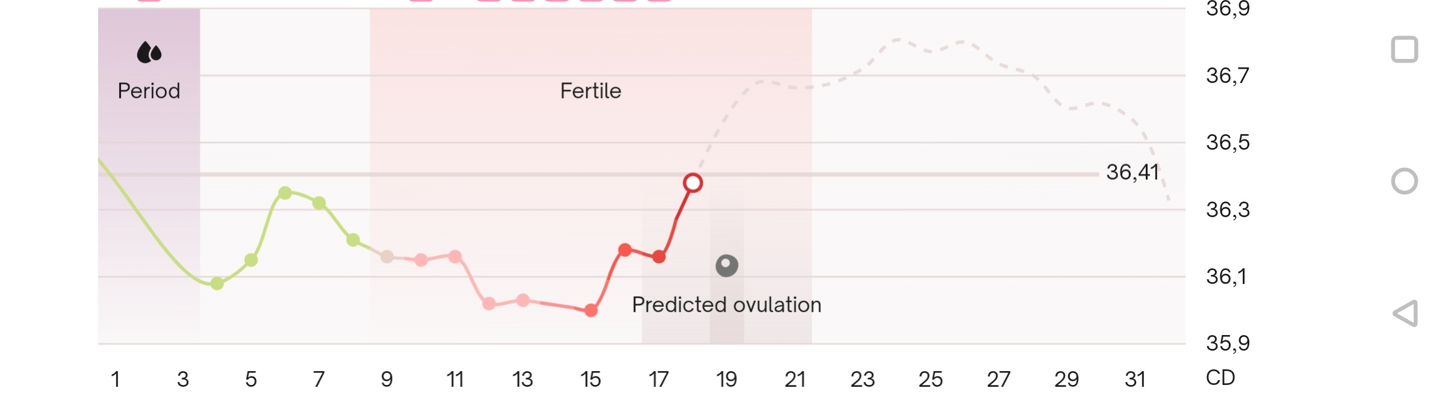This screenshot has height=394, width=1445.
Task: Select the open red circle on day 18
Action: [693, 183]
